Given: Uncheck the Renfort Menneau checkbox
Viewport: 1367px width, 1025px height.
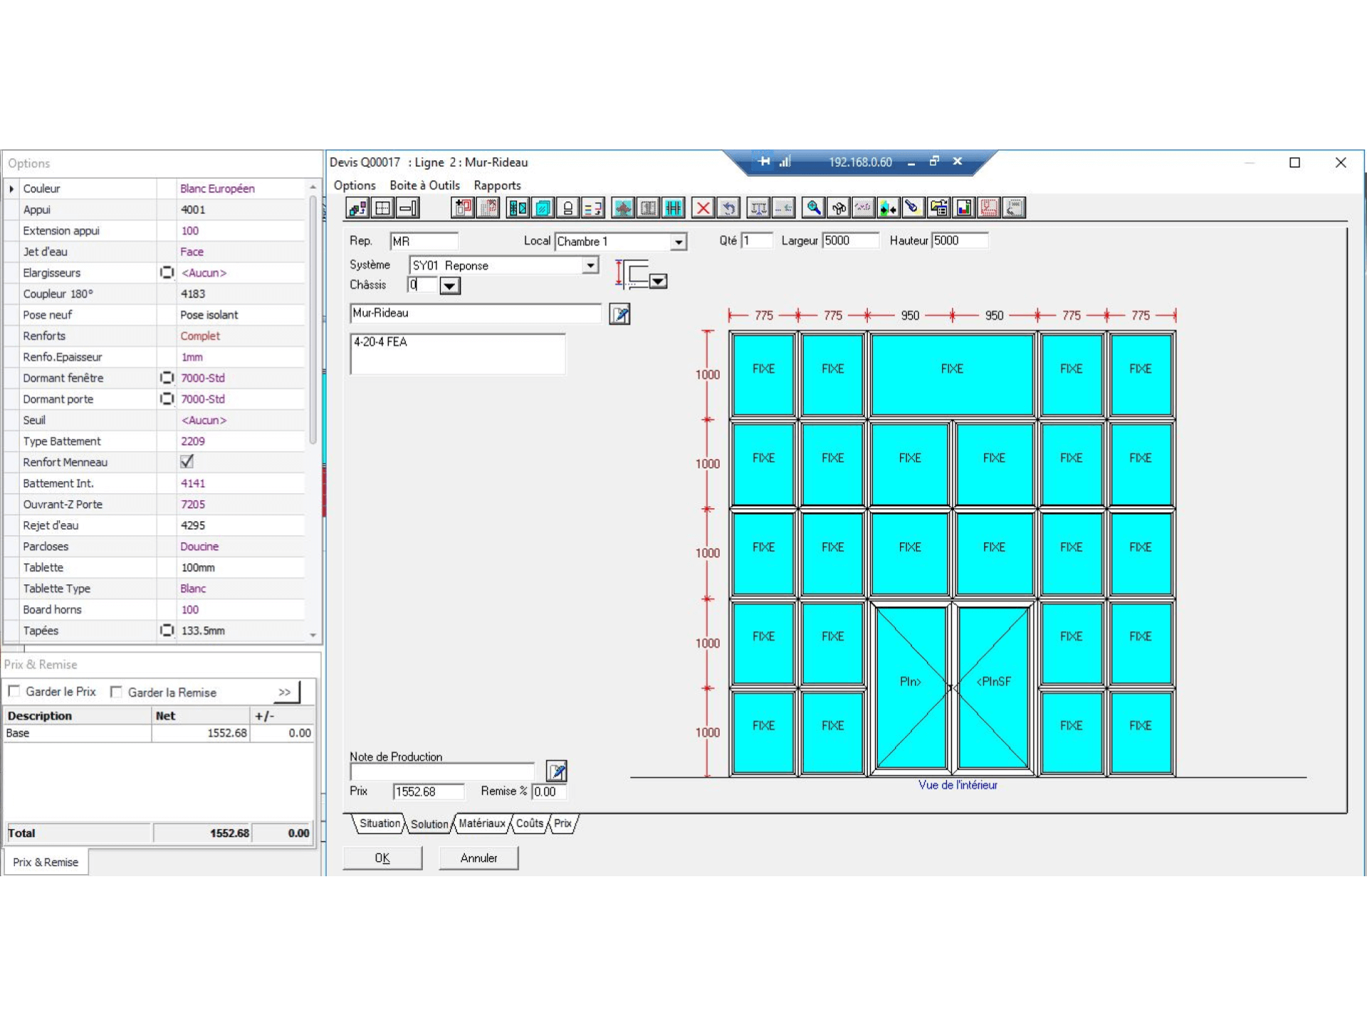Looking at the screenshot, I should 187,461.
